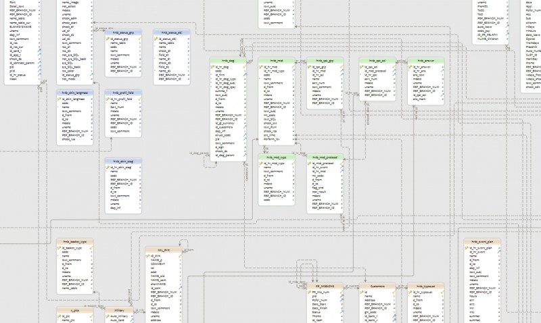The height and width of the screenshot is (323, 541).
Task: Click key icon in hrtb_mod_type table
Action: pos(261,164)
